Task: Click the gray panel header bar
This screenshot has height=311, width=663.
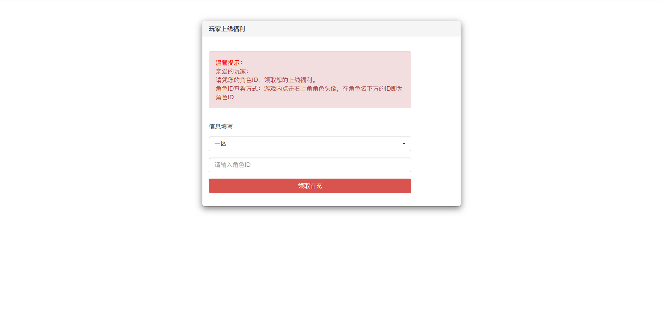Action: pyautogui.click(x=331, y=29)
